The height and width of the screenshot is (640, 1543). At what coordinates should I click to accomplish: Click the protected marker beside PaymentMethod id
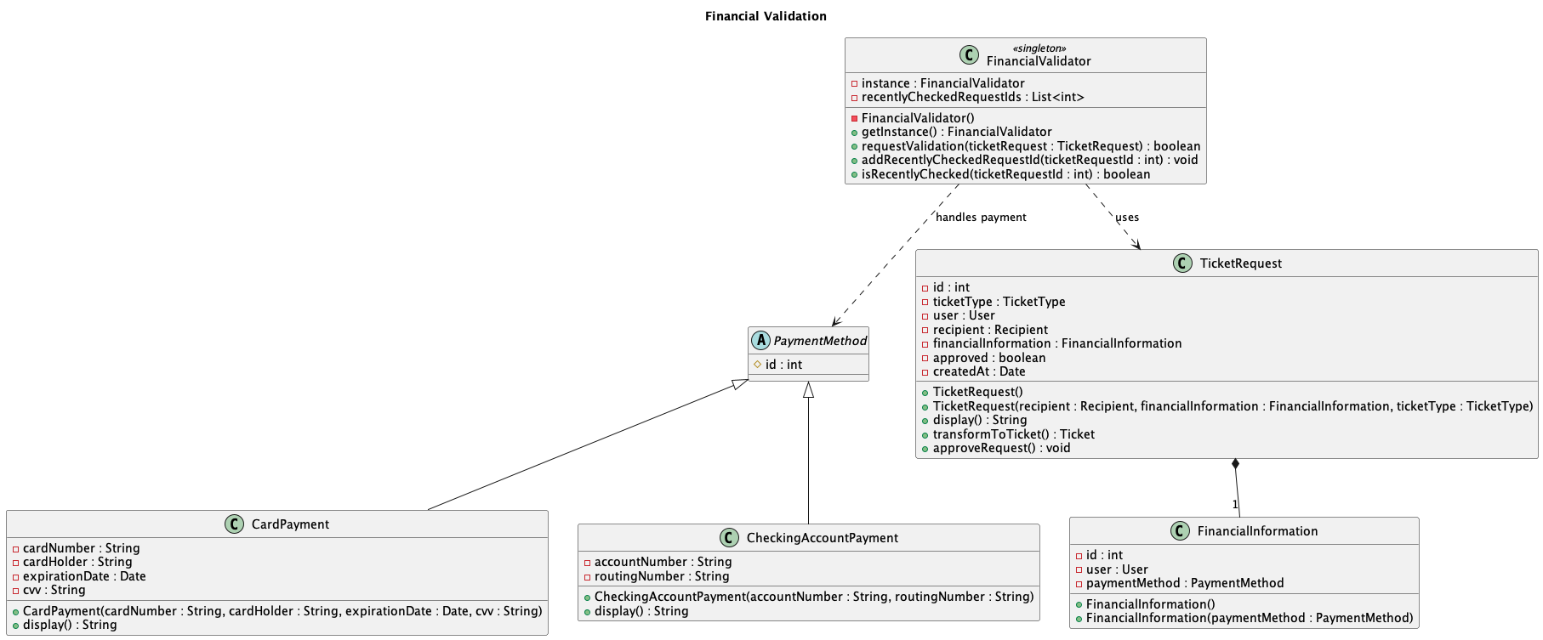pyautogui.click(x=757, y=364)
